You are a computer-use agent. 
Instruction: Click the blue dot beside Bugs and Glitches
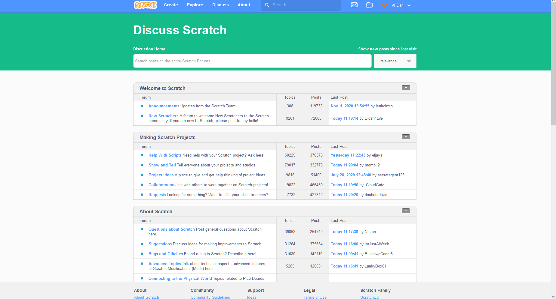click(142, 254)
